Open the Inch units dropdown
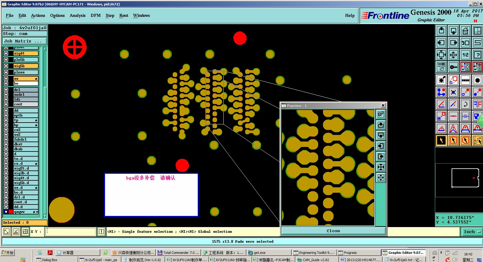This screenshot has height=262, width=483. coord(471,232)
